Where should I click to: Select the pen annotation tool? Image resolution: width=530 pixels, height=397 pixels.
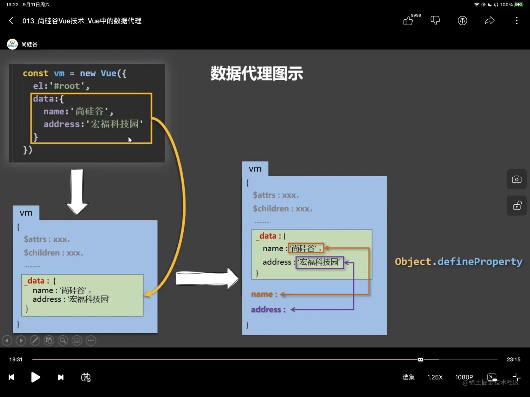pos(35,340)
